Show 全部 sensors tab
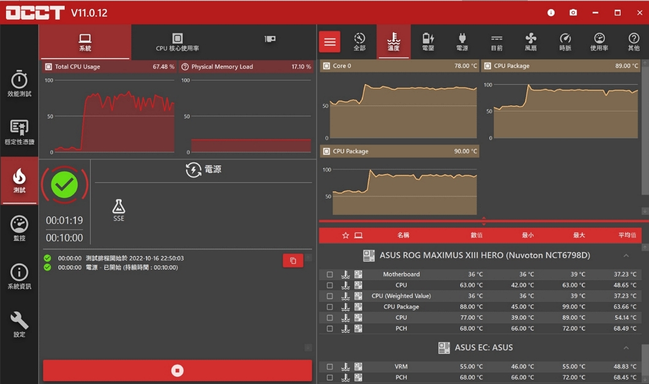 359,42
